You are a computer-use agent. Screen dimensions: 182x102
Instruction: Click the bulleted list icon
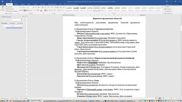[x=45, y=8]
